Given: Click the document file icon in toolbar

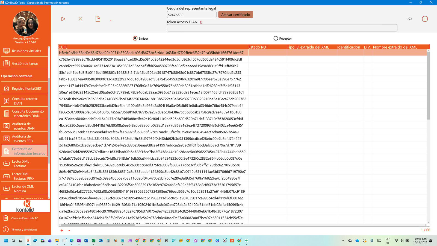Looking at the screenshot, I should (x=98, y=19).
